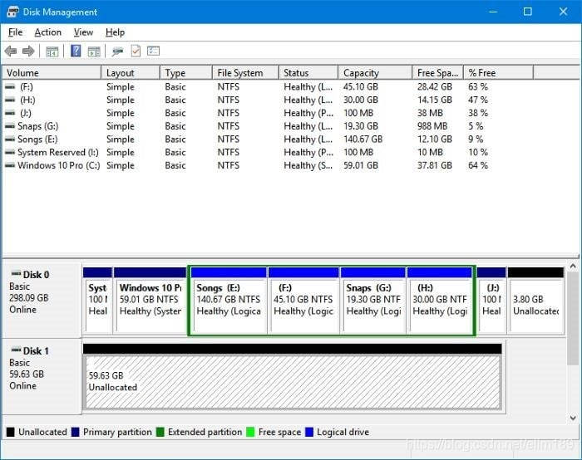Sort by Layout column header
582x460 pixels.
coord(131,72)
